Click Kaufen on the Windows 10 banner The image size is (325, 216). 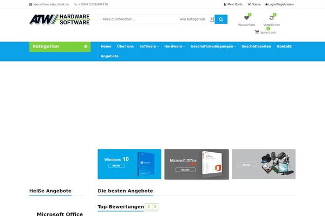(116, 166)
